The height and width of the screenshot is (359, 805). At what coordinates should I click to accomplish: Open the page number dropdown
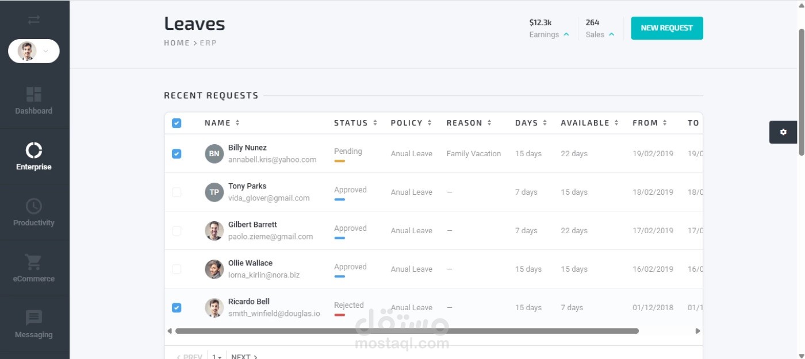(216, 357)
